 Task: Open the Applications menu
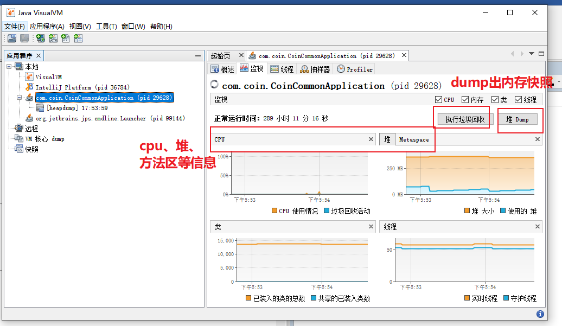(x=47, y=27)
